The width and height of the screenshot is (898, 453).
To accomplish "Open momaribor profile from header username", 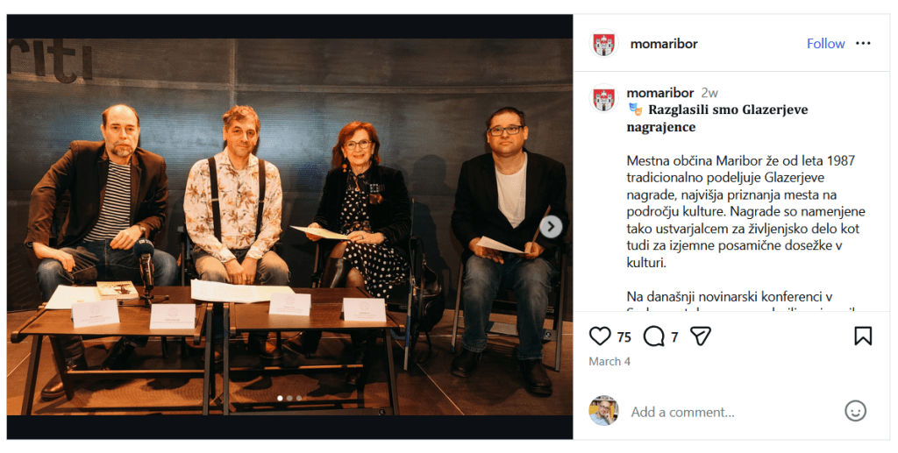I will [664, 44].
